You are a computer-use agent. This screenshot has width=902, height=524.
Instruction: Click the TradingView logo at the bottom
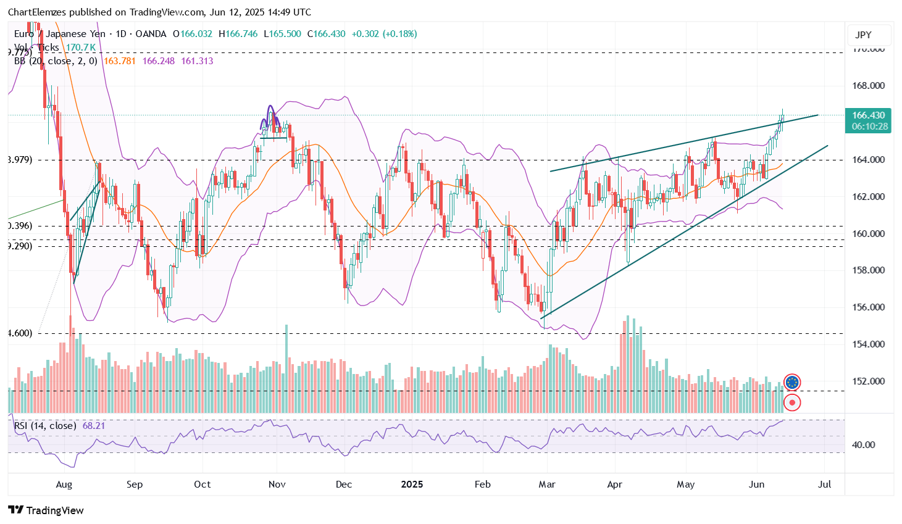[46, 510]
